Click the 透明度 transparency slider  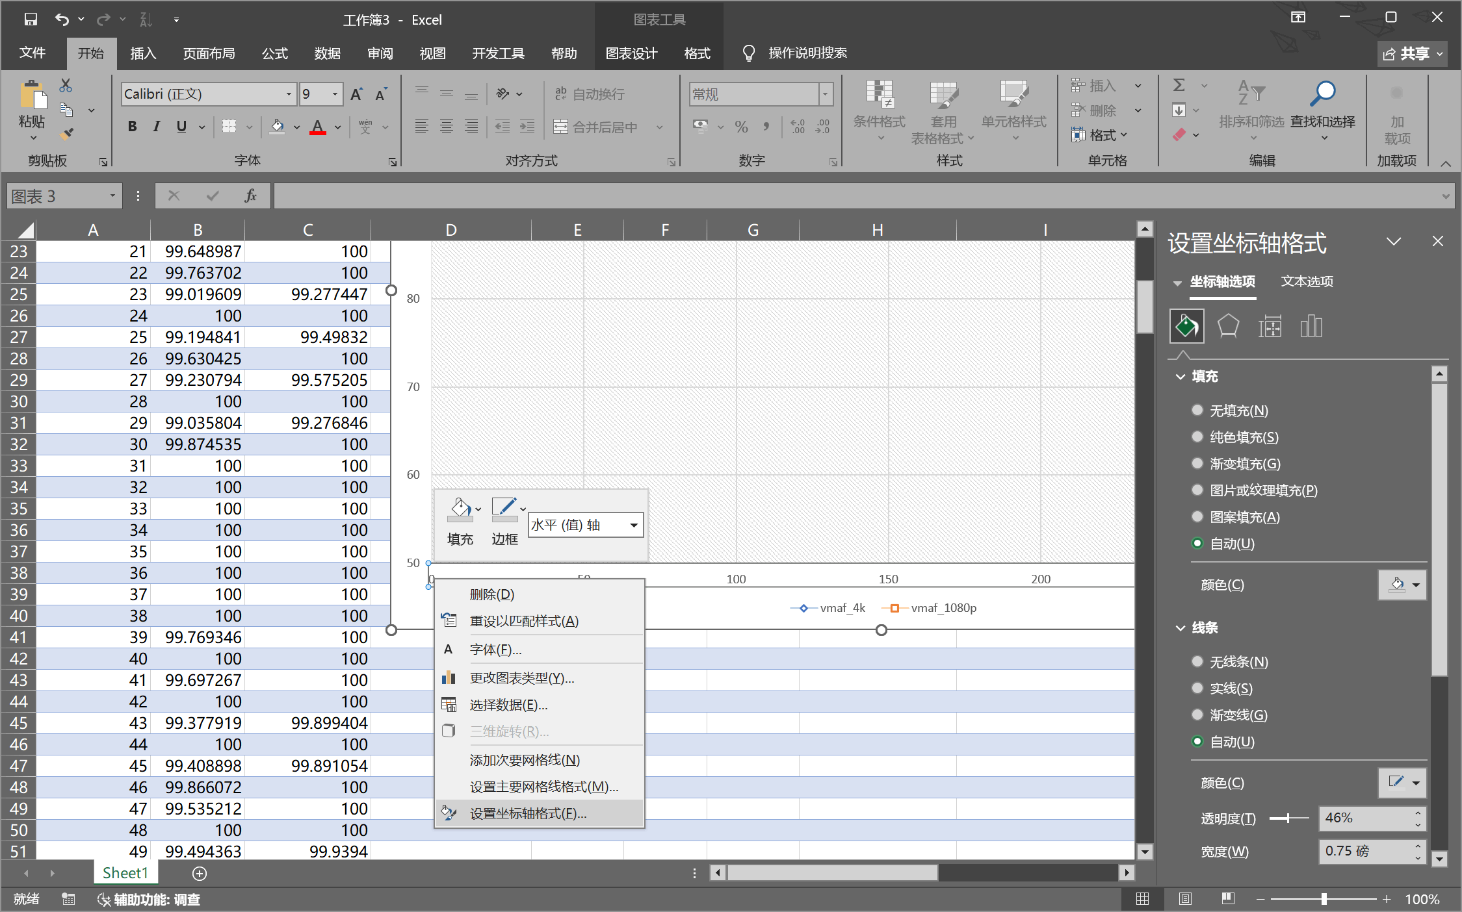[1288, 818]
